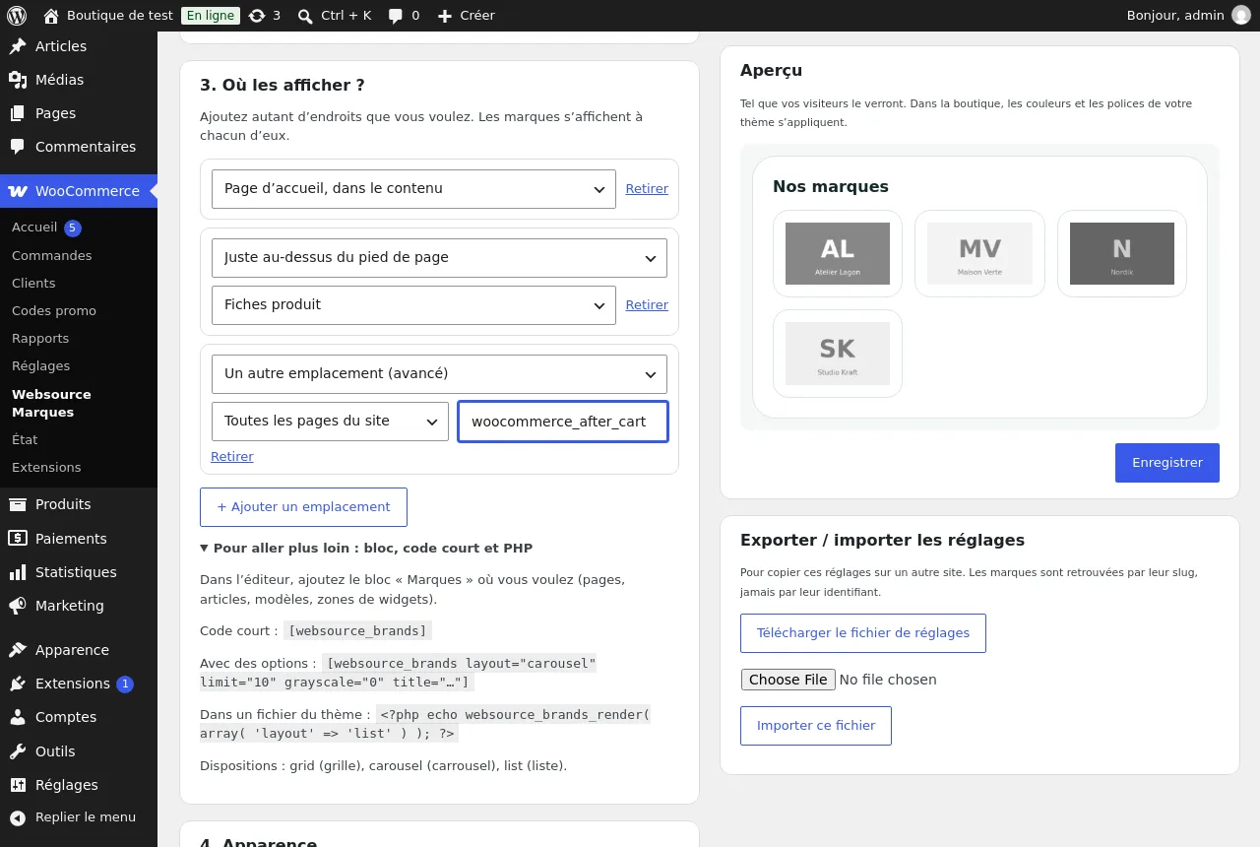1260x847 pixels.
Task: Open the Marketing megaphone icon
Action: click(x=18, y=606)
